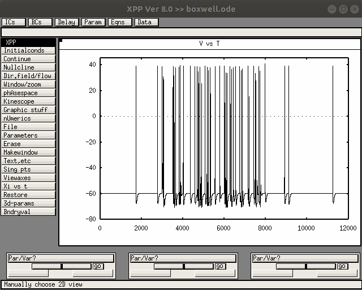Open the Nullcline menu entry

pos(28,67)
